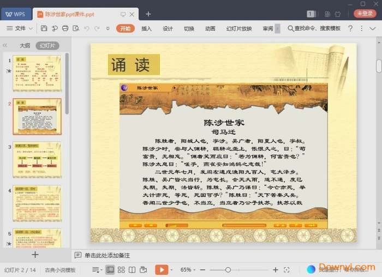The height and width of the screenshot is (277, 382).
Task: Click the 未登录 login button
Action: click(365, 14)
